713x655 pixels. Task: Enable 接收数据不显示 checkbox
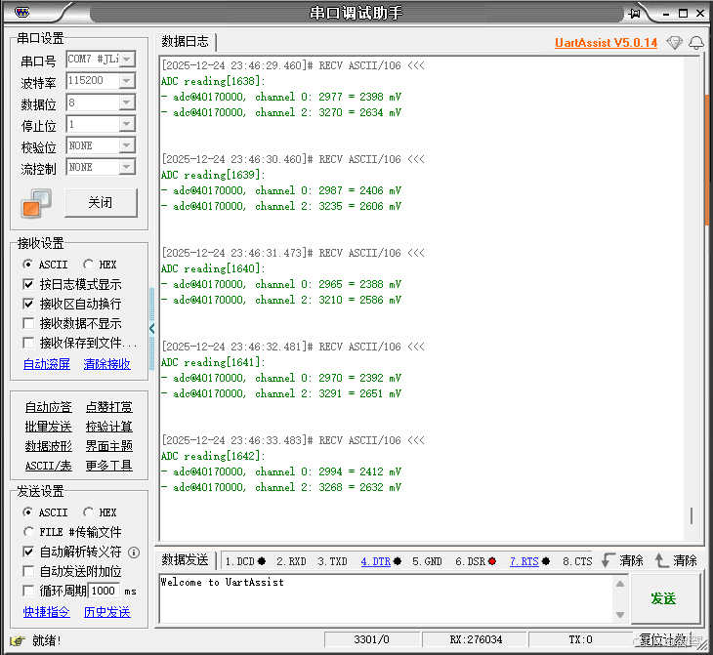(28, 323)
